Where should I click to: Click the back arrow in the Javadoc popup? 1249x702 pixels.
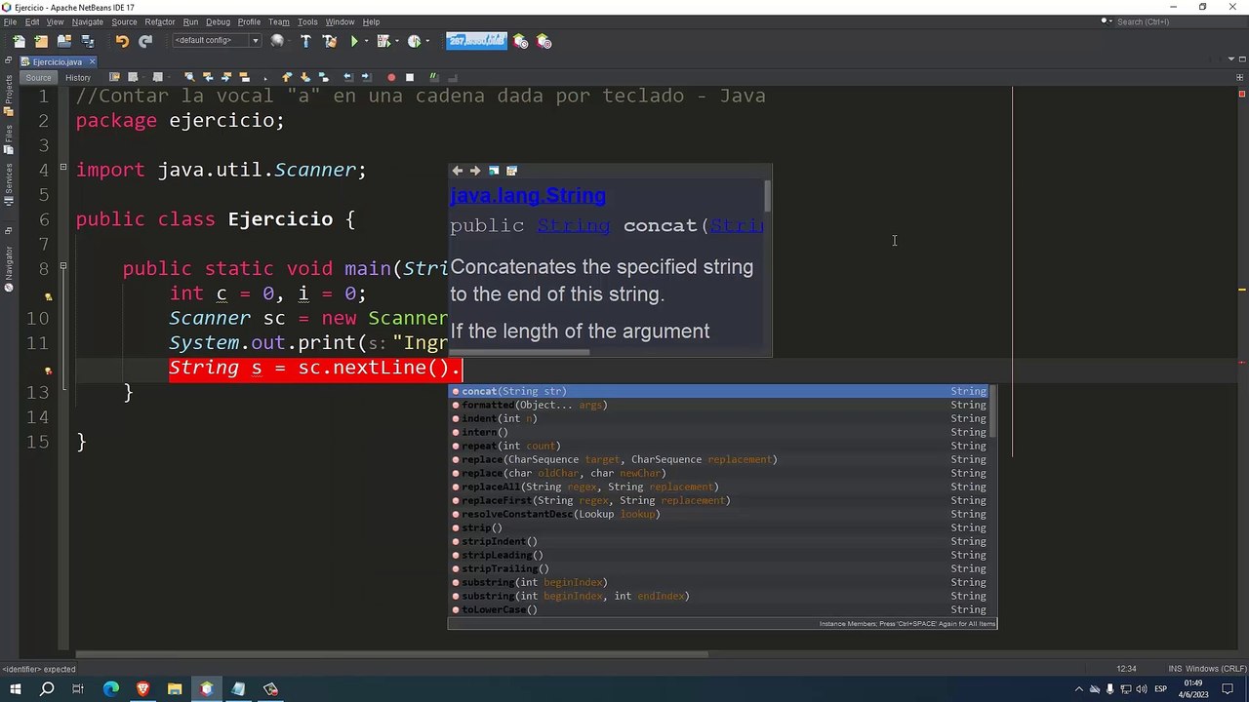[x=457, y=171]
